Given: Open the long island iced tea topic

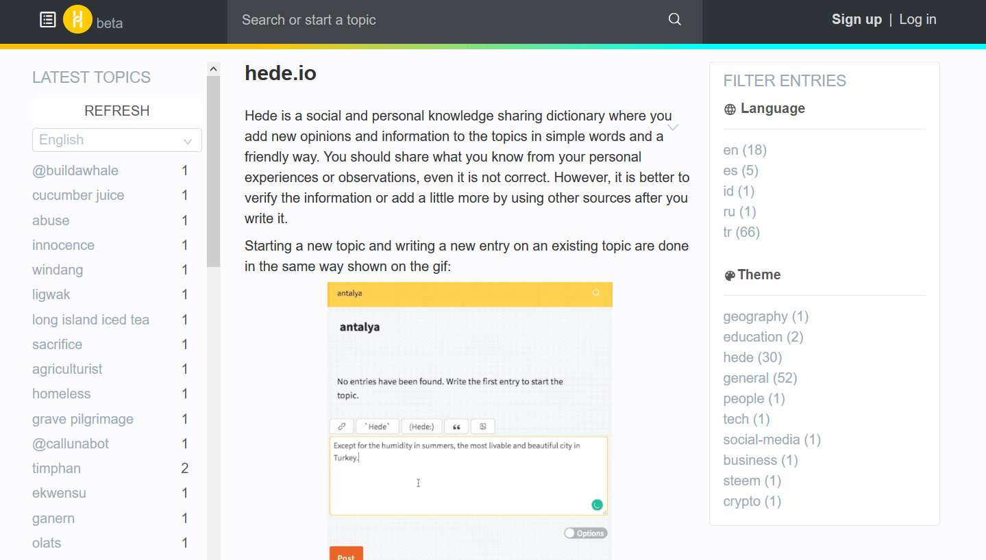Looking at the screenshot, I should click(x=90, y=320).
